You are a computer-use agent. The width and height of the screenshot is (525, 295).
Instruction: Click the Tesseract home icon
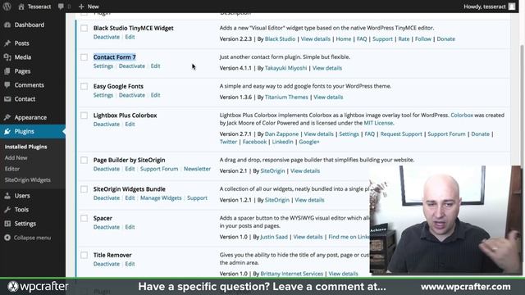click(21, 7)
